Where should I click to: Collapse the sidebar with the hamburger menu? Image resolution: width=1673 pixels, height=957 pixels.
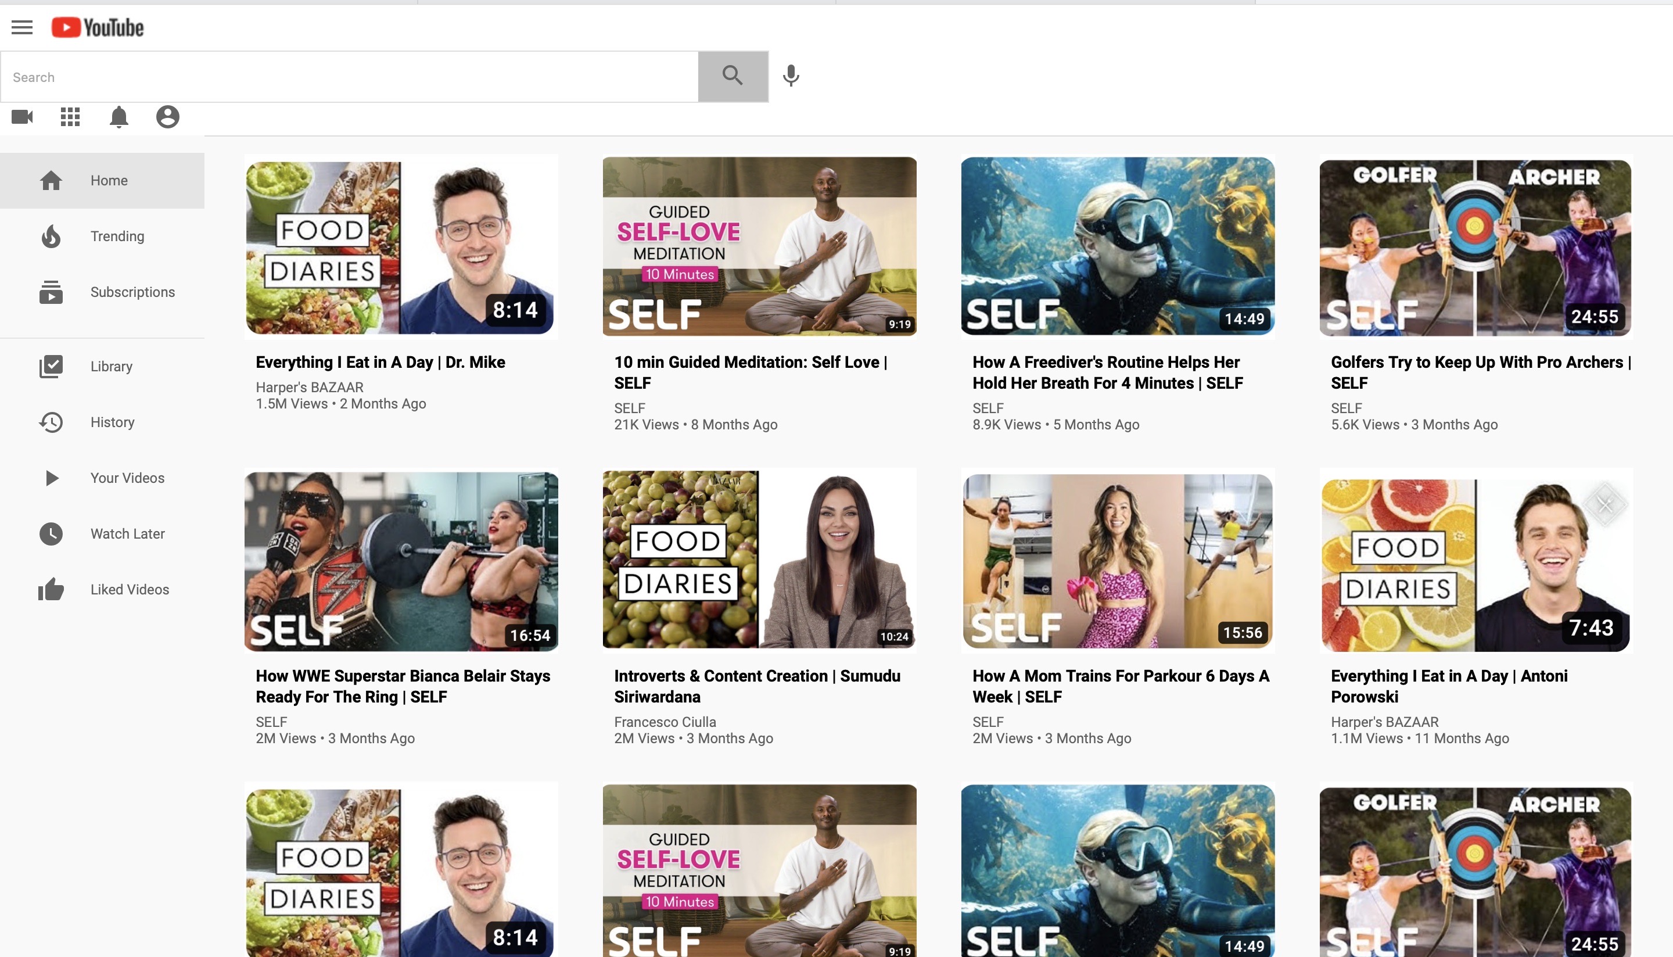(x=21, y=27)
